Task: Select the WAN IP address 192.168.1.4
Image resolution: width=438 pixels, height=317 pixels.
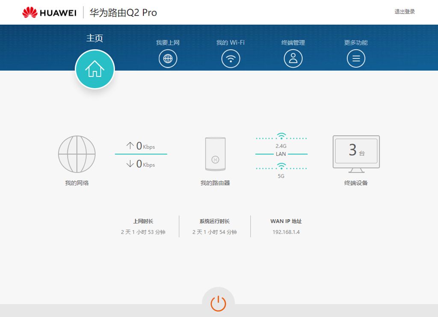Action: tap(286, 232)
